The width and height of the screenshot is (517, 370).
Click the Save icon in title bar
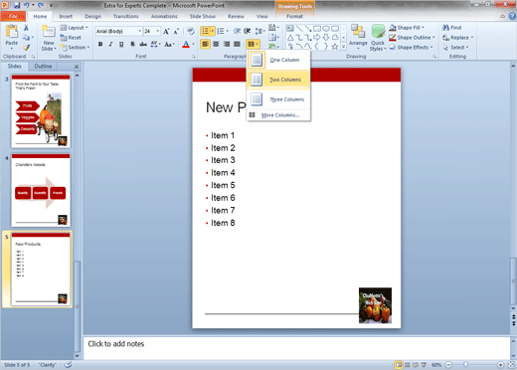click(16, 5)
